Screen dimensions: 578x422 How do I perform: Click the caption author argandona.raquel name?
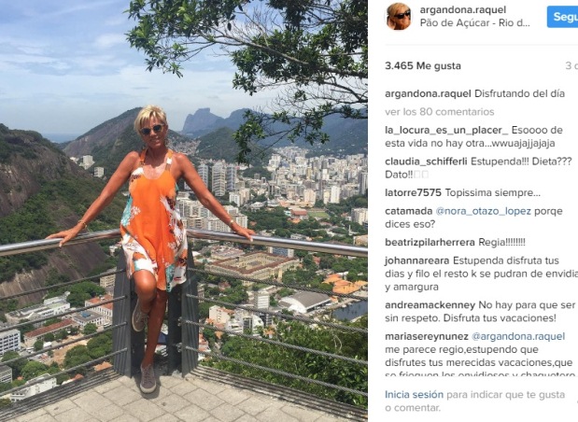[x=428, y=93]
